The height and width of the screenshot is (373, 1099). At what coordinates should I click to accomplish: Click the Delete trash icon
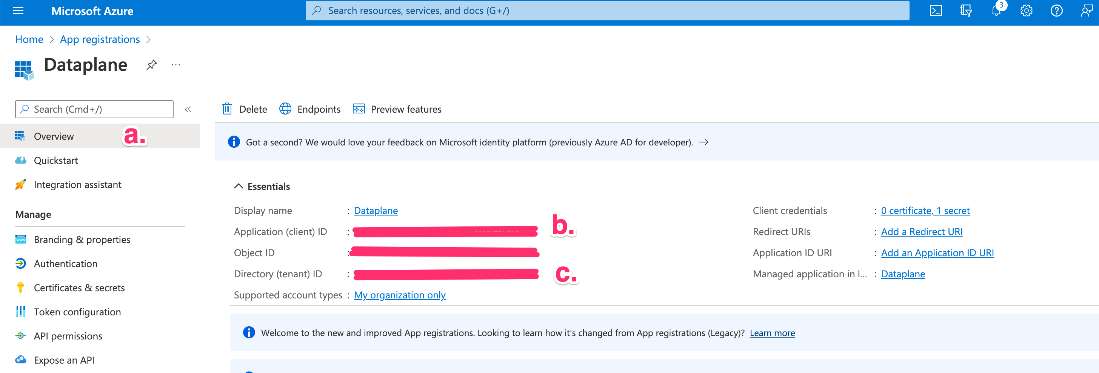coord(228,109)
